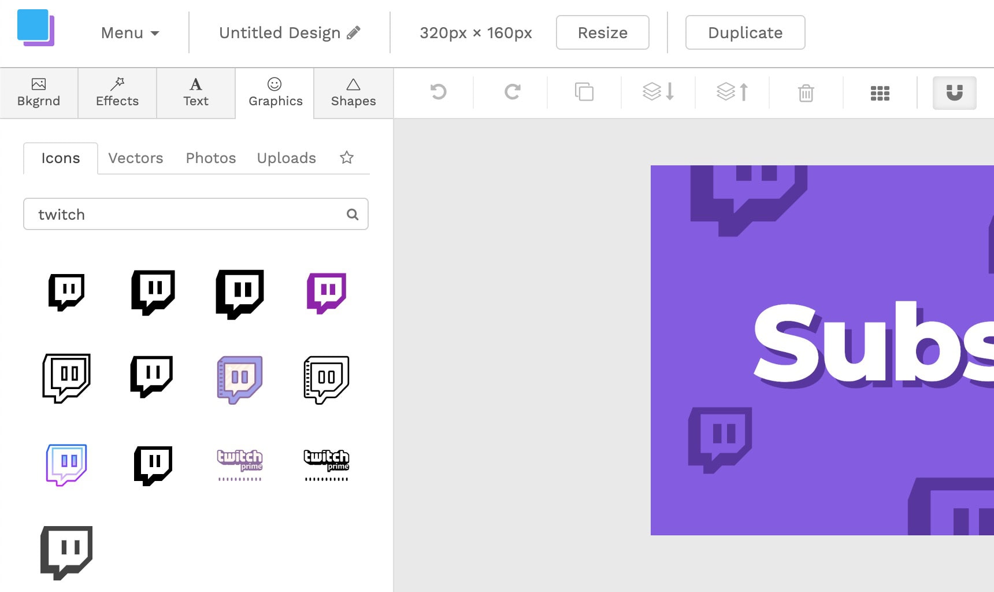Click the copy layer icon
Viewport: 994px width, 592px height.
pos(584,92)
